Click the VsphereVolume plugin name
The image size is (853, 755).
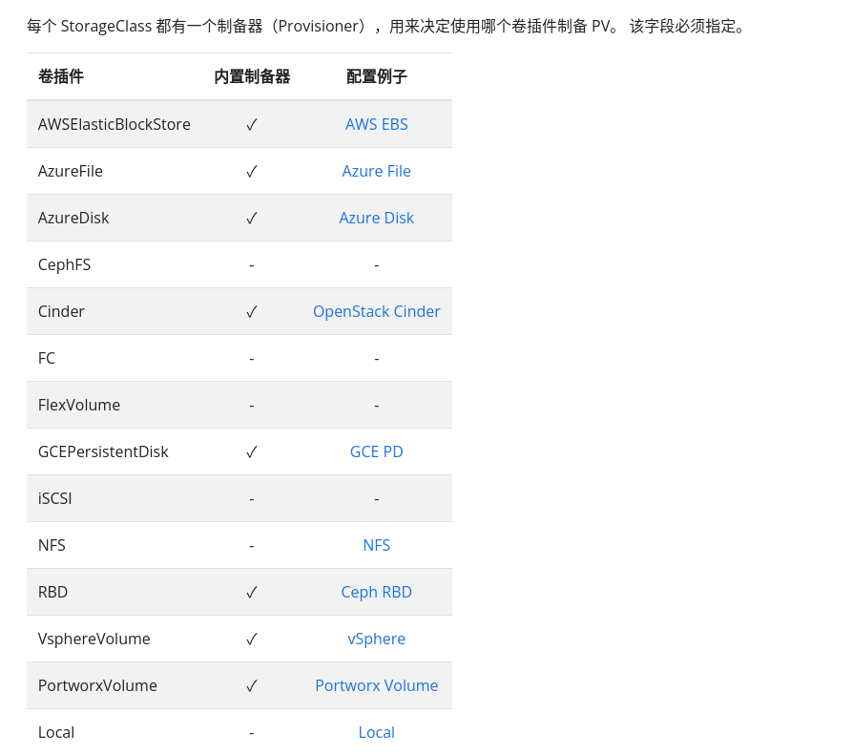(94, 640)
